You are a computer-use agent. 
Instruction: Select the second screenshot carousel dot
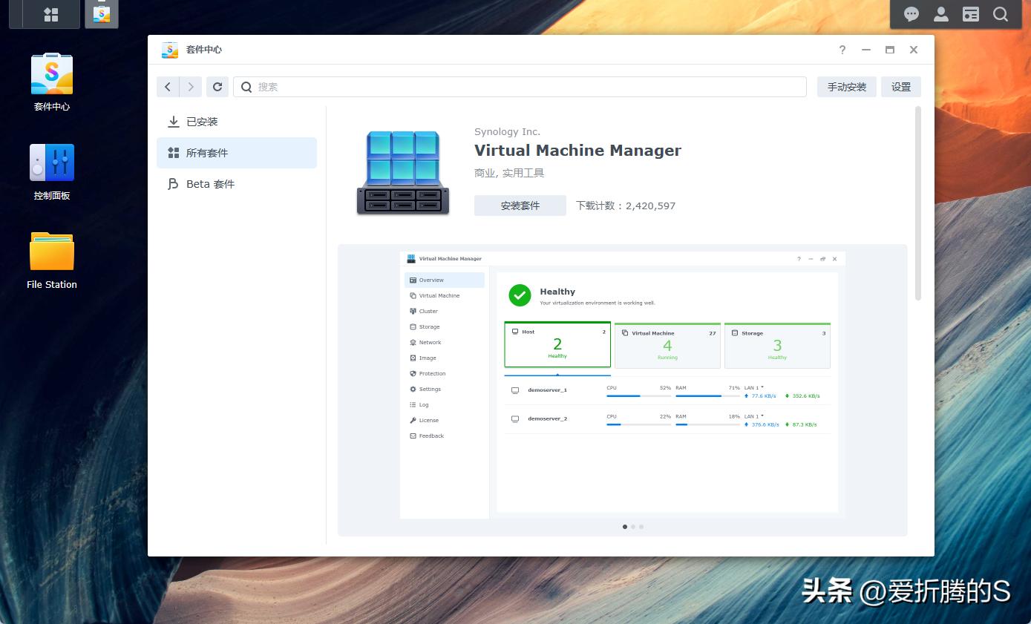point(633,527)
